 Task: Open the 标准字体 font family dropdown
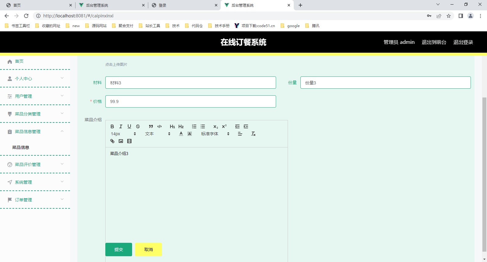pos(215,134)
